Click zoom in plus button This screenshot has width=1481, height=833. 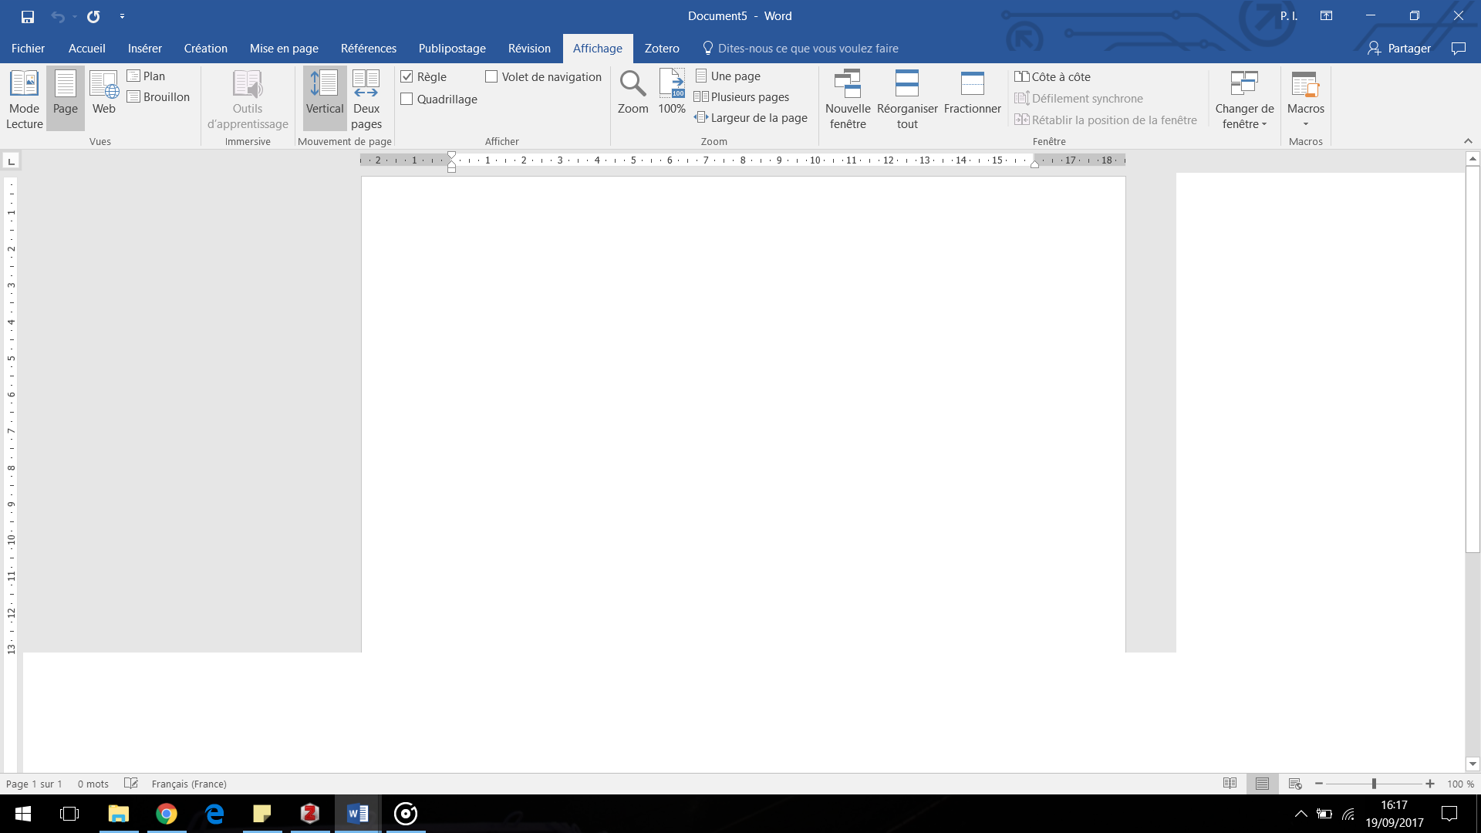1430,784
